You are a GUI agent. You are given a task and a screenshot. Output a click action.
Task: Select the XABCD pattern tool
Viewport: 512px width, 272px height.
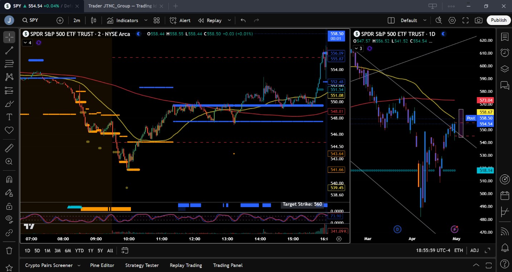pos(9,77)
